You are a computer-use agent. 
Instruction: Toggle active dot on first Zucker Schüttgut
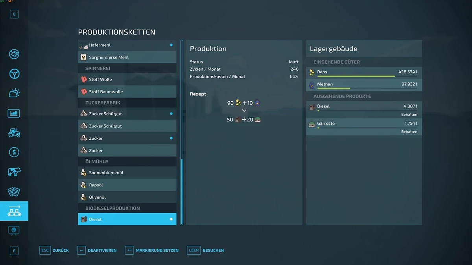(171, 114)
